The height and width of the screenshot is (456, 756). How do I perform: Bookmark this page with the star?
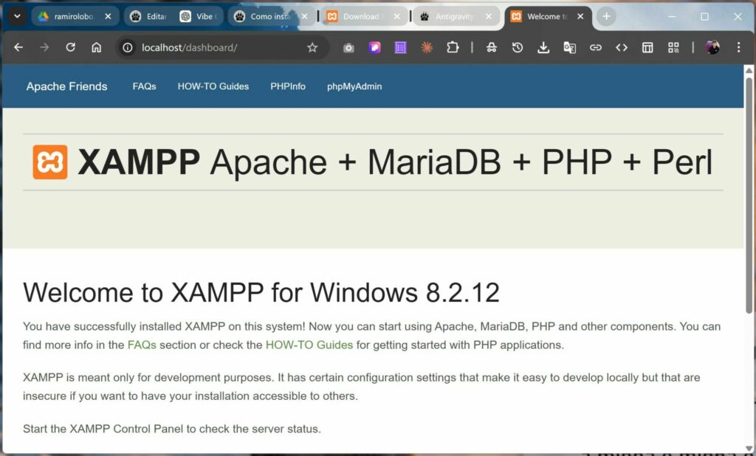click(x=312, y=47)
